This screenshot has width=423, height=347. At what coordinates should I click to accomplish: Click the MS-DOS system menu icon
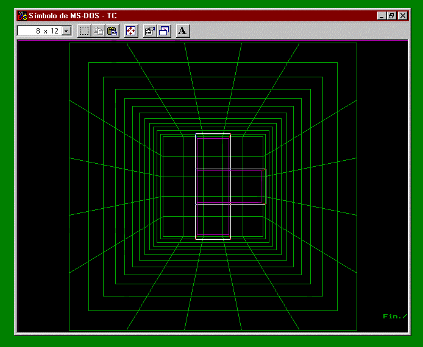click(23, 16)
